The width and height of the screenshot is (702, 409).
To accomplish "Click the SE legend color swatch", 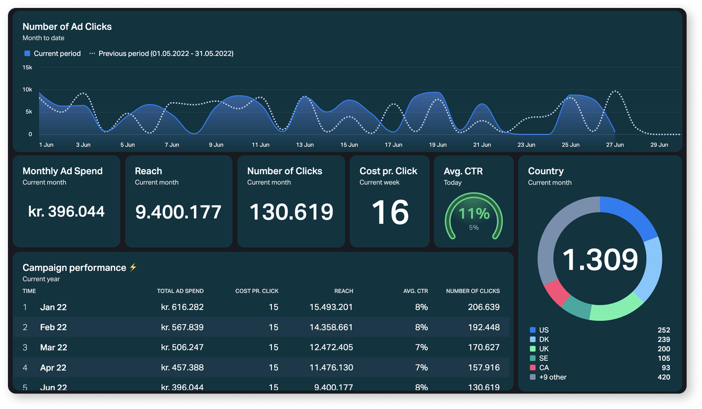I will 532,358.
